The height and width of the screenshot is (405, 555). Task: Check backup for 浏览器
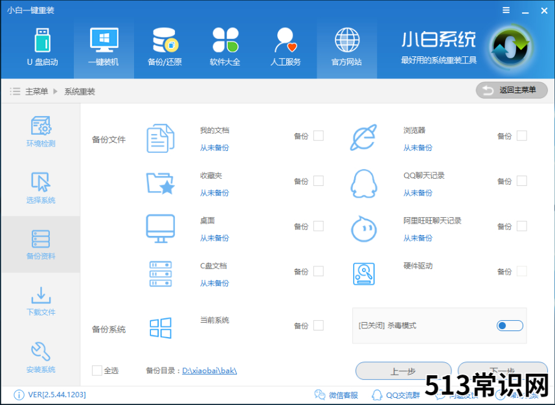522,135
